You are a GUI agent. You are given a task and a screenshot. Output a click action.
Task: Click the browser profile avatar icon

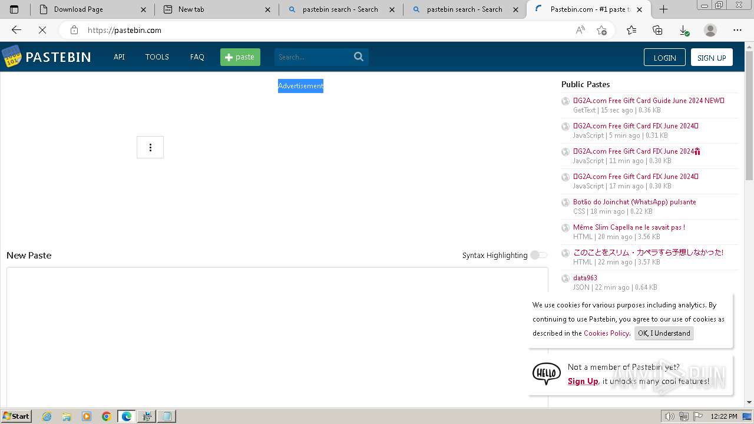710,30
